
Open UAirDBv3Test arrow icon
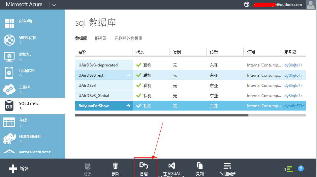coord(128,75)
